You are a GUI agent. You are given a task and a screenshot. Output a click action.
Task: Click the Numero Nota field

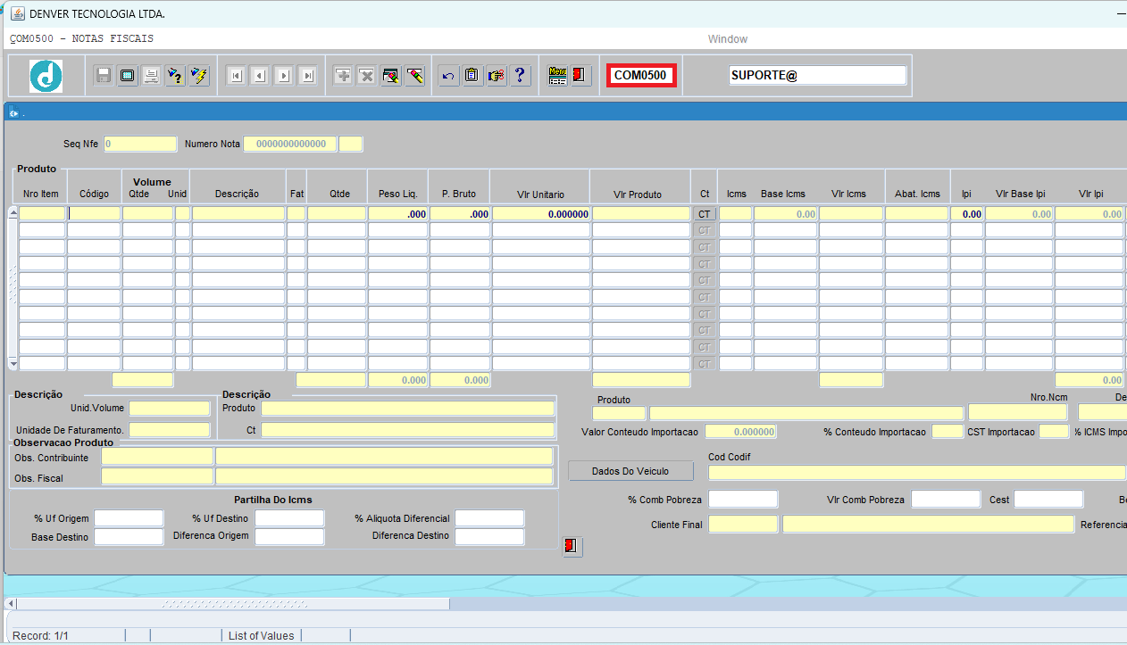click(x=290, y=145)
